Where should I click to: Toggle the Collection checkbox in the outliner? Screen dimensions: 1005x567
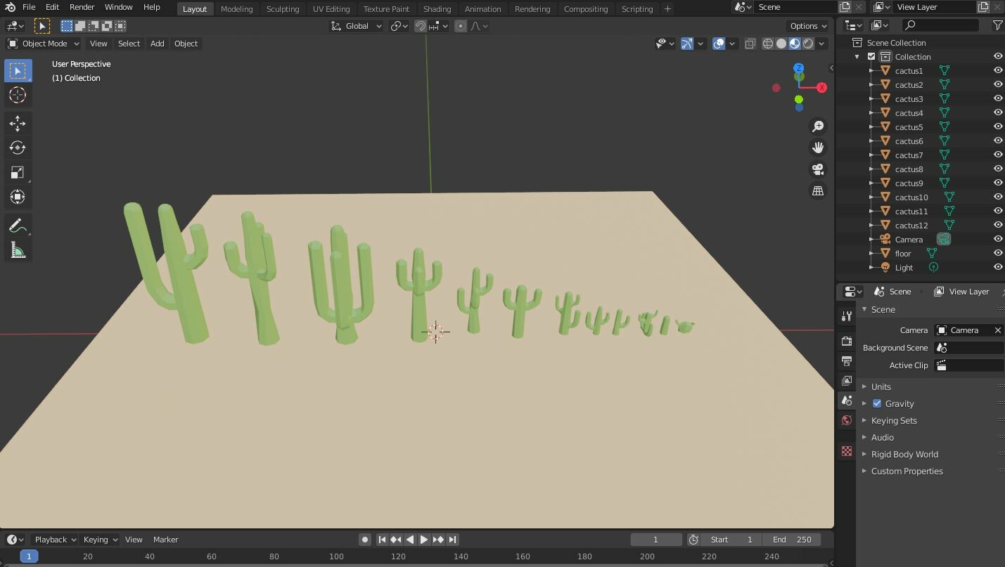click(x=871, y=56)
